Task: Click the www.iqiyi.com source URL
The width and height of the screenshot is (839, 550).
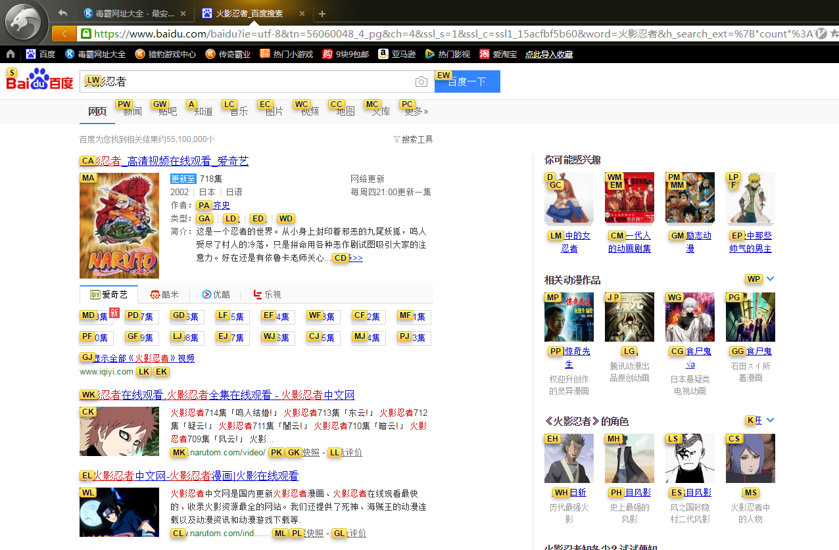Action: [107, 372]
